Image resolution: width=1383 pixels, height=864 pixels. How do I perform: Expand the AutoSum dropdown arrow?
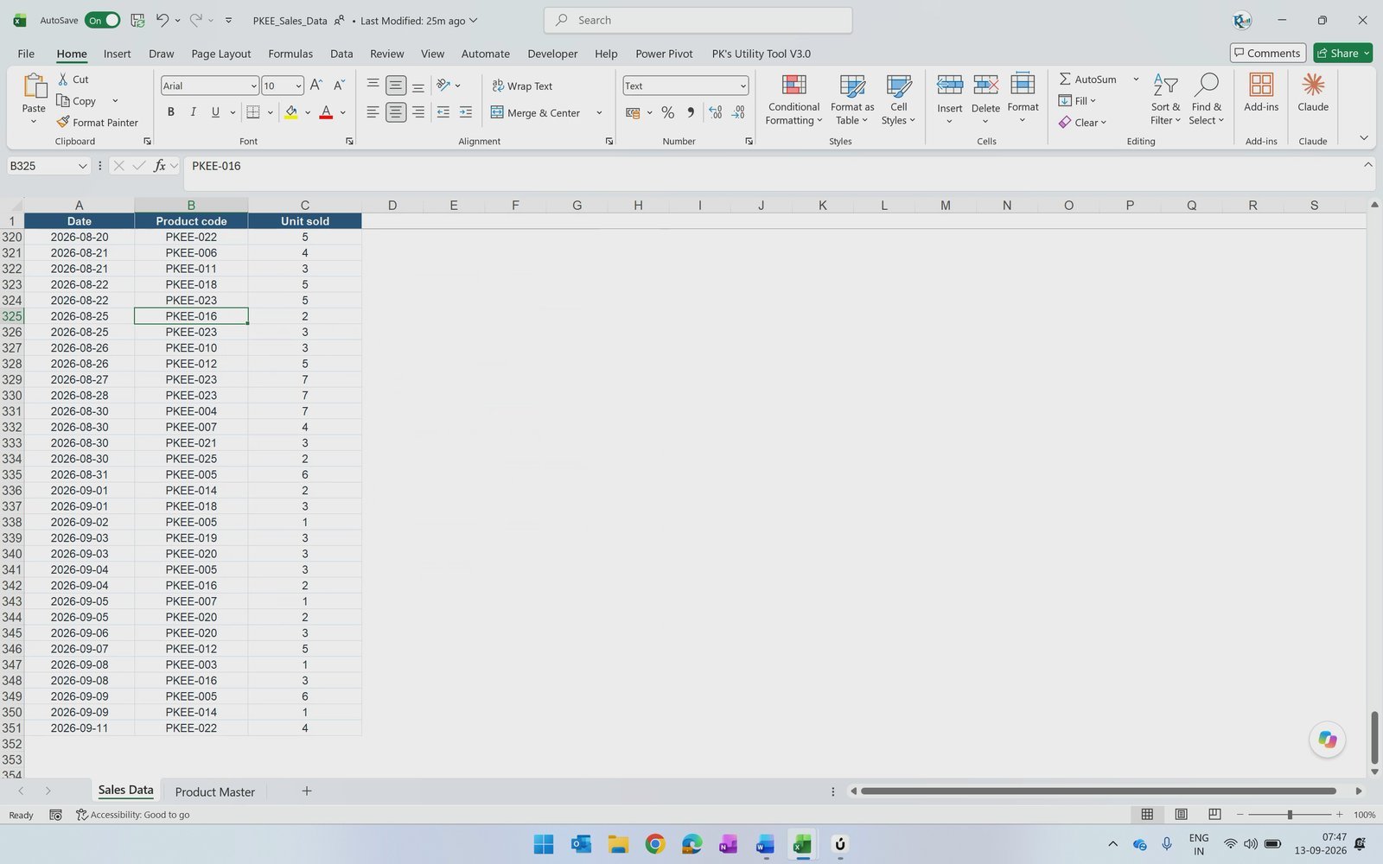pyautogui.click(x=1136, y=79)
